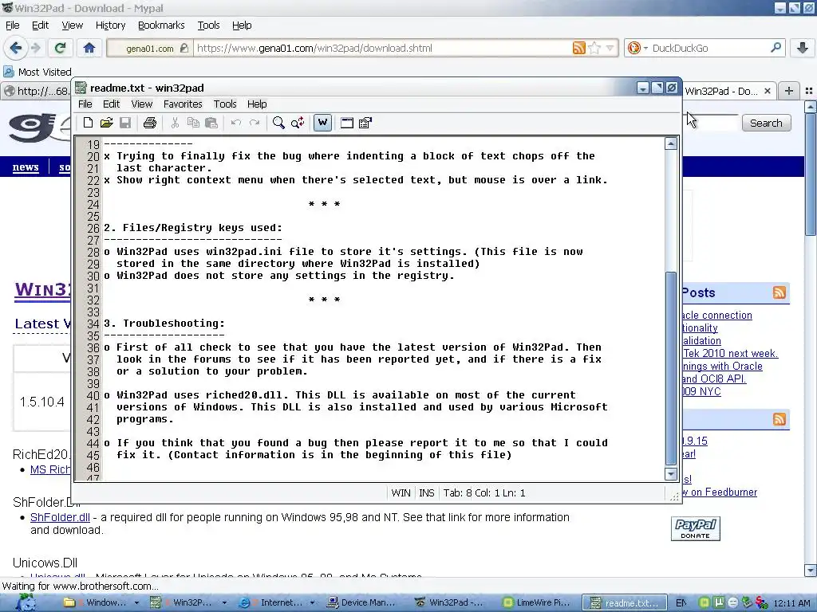The image size is (817, 612).
Task: Open Mypal browser History menu
Action: point(110,25)
